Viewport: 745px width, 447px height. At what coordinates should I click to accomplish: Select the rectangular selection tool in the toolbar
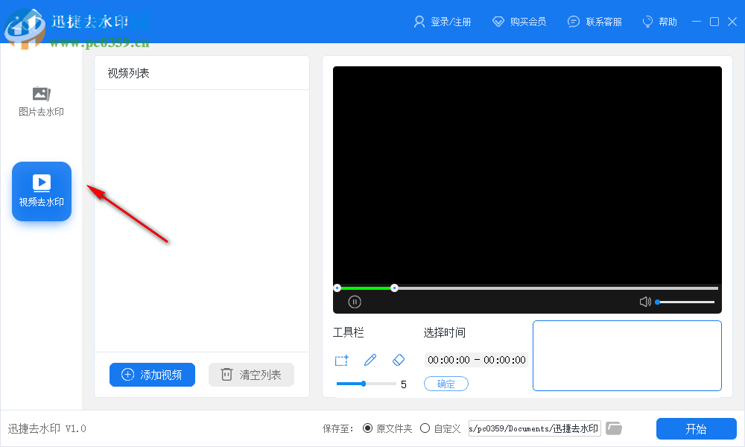click(x=341, y=360)
